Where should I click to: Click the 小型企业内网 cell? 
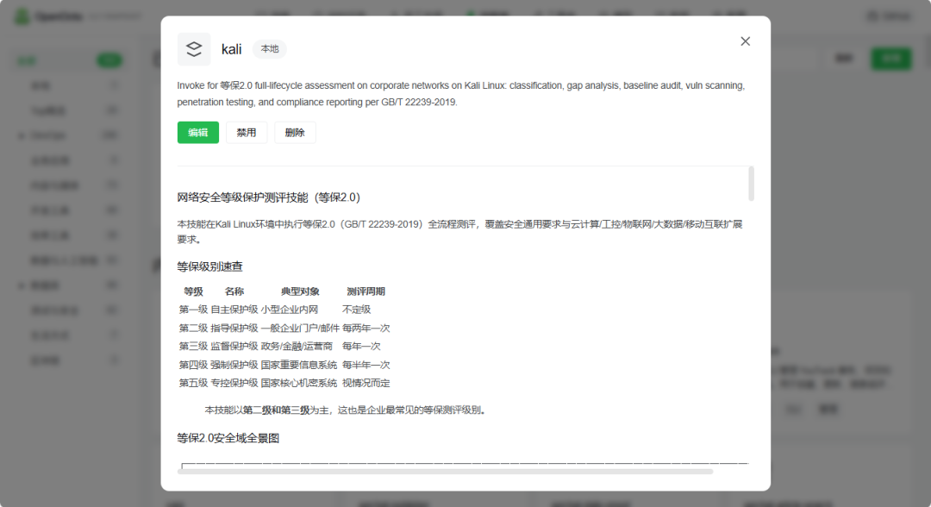[x=289, y=310]
